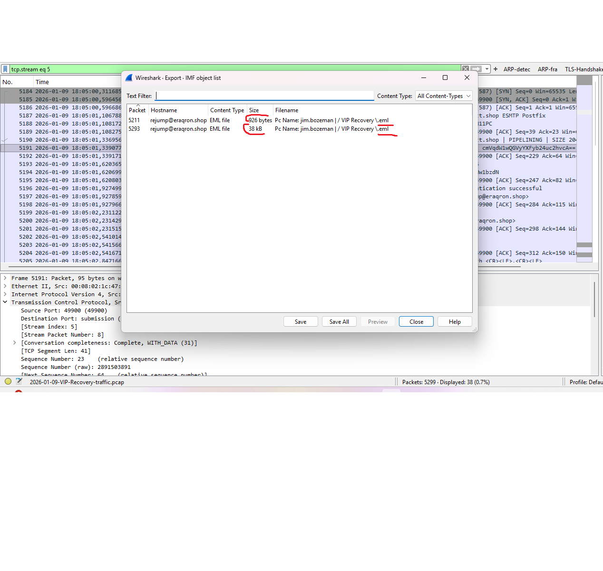Viewport: 603px width, 571px height.
Task: Sort packet list by the Time column
Action: pyautogui.click(x=77, y=82)
